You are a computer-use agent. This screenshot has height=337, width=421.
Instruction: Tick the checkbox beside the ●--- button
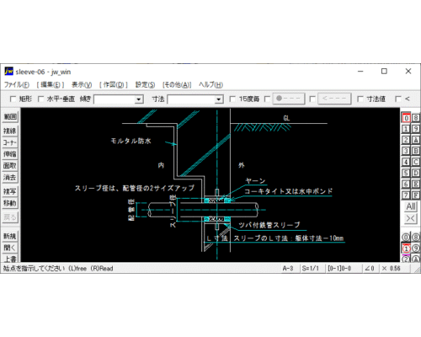268,99
